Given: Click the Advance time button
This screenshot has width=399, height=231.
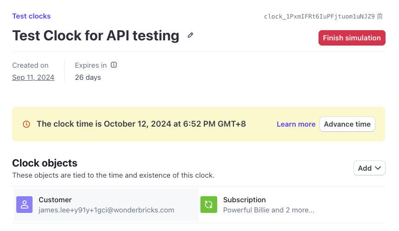Looking at the screenshot, I should coord(347,124).
